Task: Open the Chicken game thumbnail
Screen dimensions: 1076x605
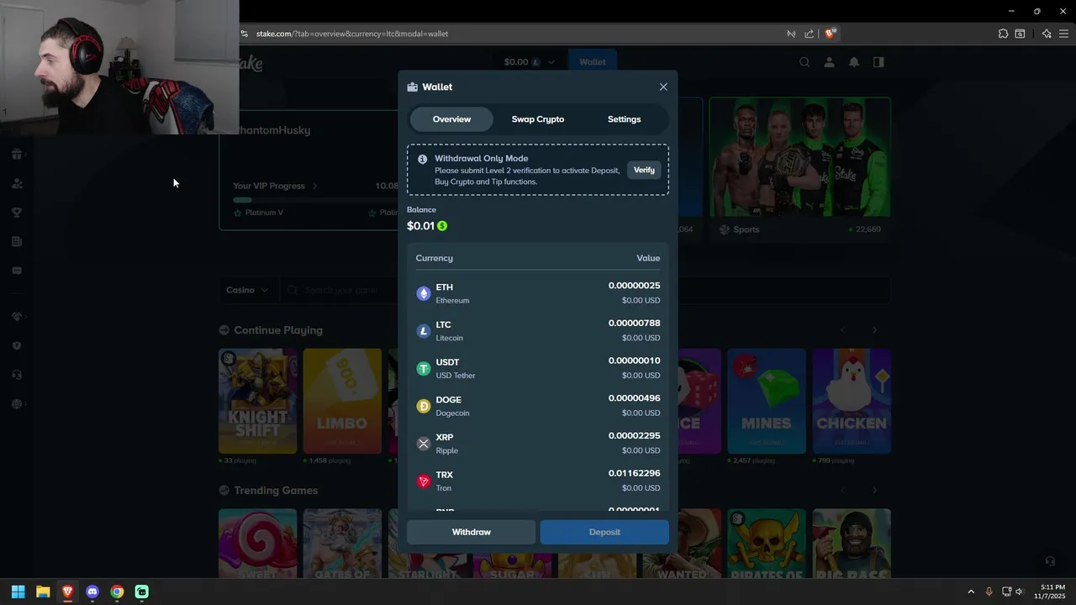Action: (x=852, y=401)
